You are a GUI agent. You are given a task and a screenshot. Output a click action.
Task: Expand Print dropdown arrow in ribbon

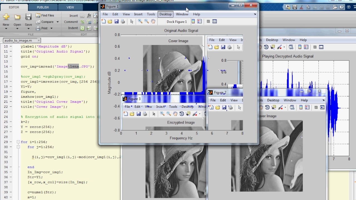tap(51, 28)
